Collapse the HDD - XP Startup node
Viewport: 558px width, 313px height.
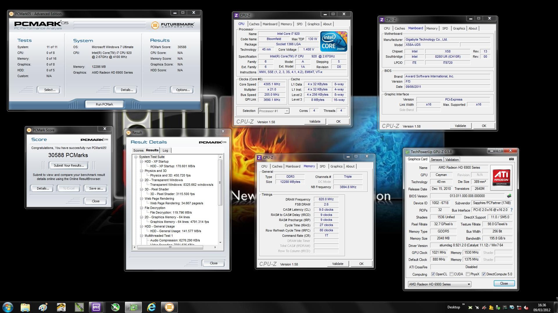141,161
